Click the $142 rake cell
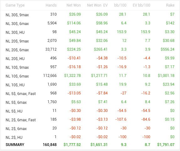The height and width of the screenshot is (151, 180). point(170,23)
